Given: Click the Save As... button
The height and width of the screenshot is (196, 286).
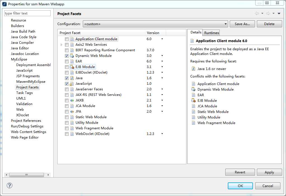Looking at the screenshot, I should 242,24.
